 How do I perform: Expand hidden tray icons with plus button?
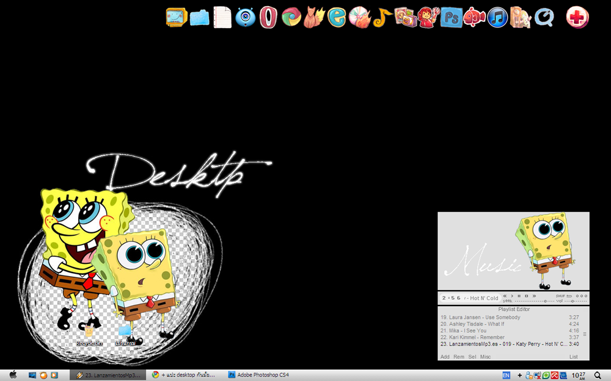click(520, 375)
